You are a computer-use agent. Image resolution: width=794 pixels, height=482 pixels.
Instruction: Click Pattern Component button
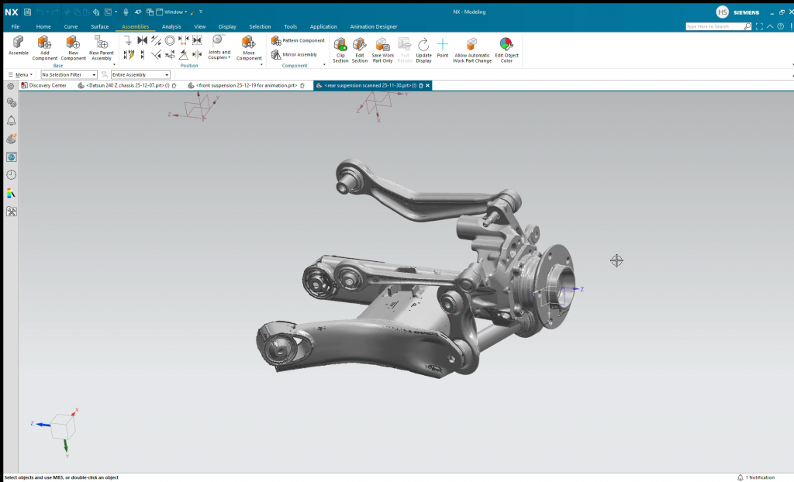pos(298,40)
